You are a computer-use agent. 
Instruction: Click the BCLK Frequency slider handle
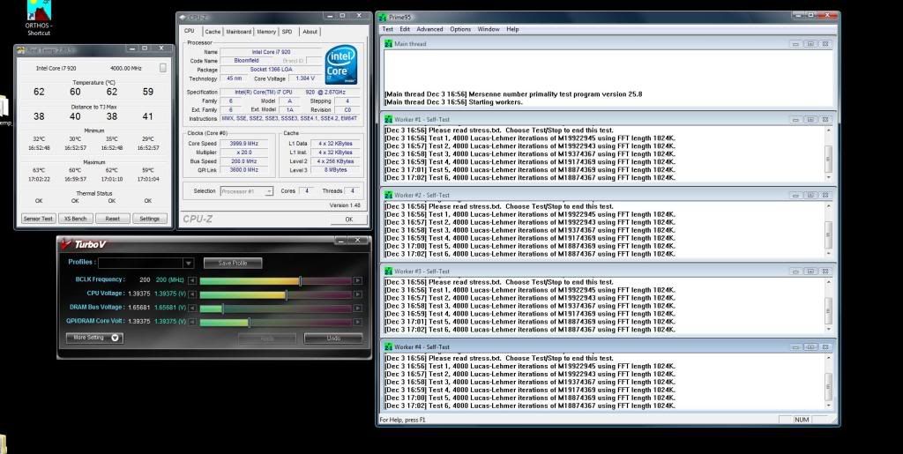300,281
